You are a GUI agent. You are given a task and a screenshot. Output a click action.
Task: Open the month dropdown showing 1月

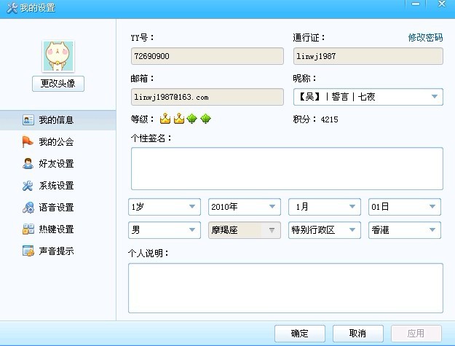[x=325, y=207]
